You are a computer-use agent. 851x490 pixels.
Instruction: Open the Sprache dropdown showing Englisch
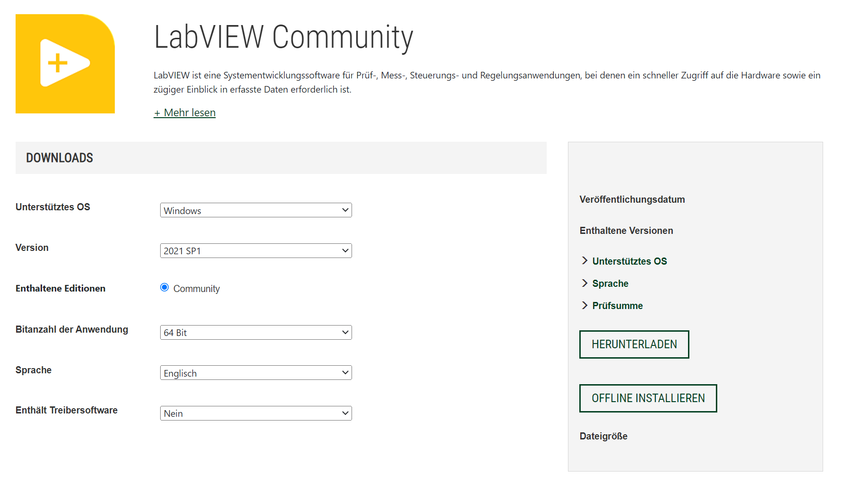pos(256,373)
